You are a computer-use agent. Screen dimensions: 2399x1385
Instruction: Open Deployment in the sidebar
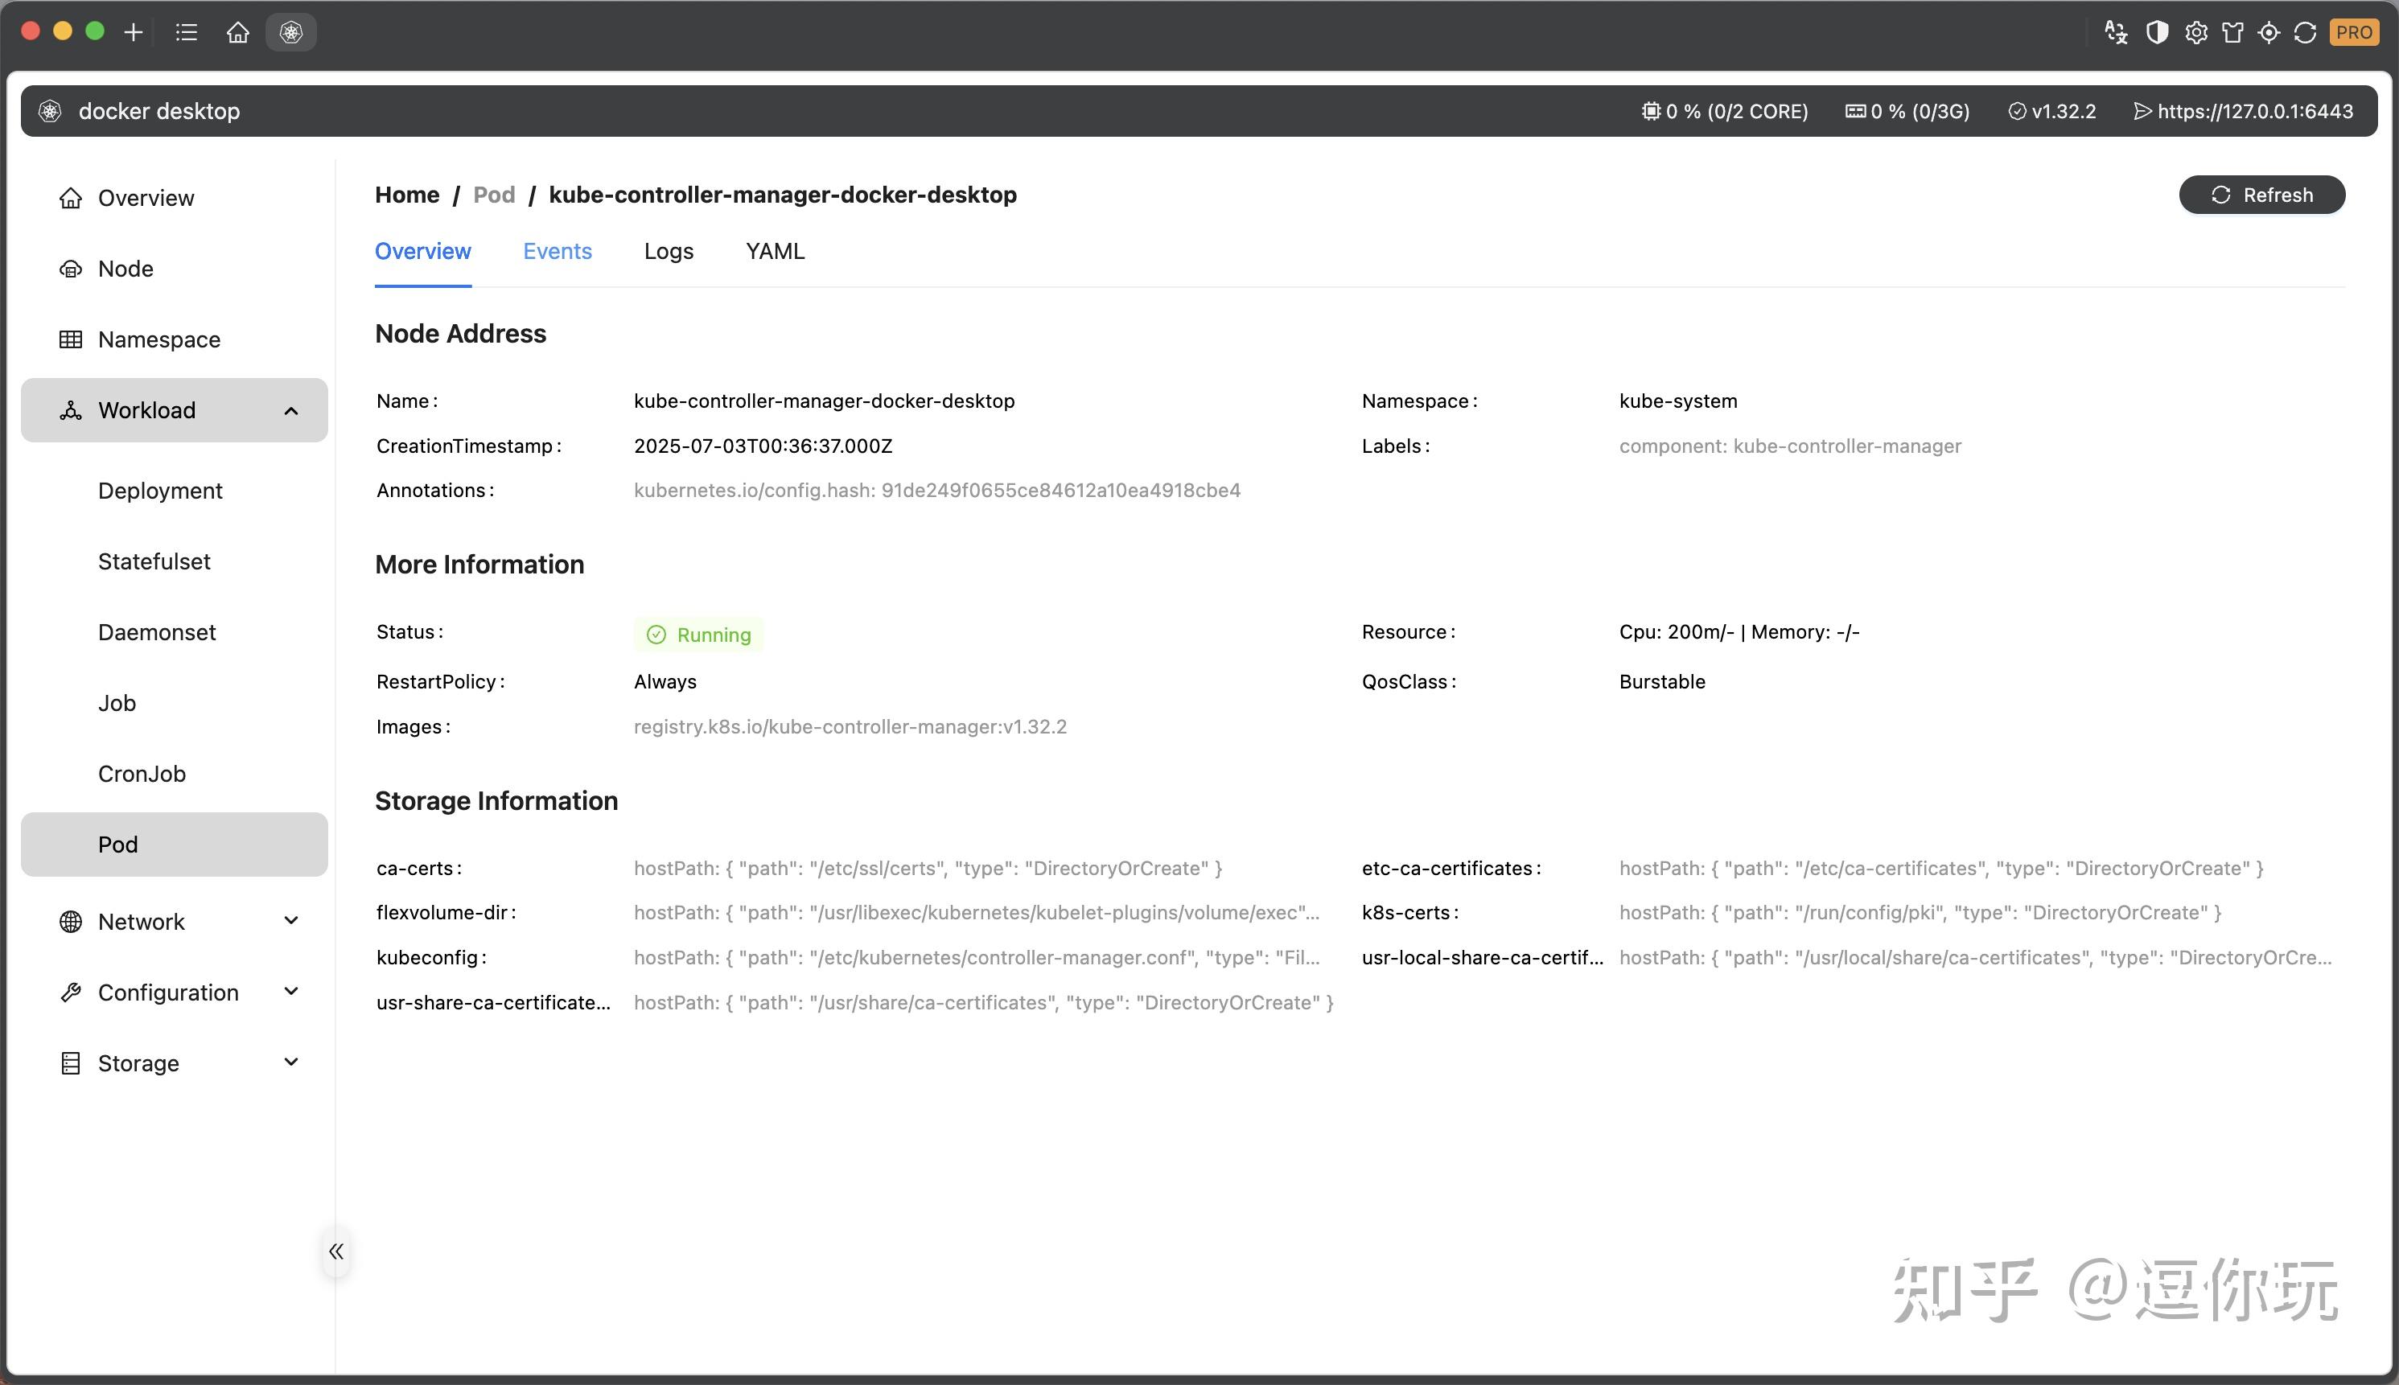[x=160, y=491]
